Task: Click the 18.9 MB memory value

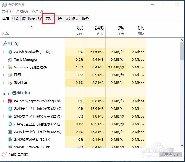Action: point(97,108)
